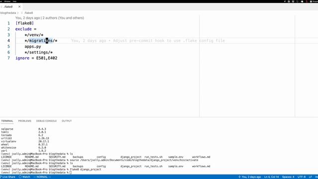Click the 'apps.py' entry on line 5
318x179 pixels.
tap(33, 46)
